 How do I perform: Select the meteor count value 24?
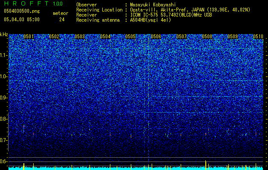(x=62, y=20)
